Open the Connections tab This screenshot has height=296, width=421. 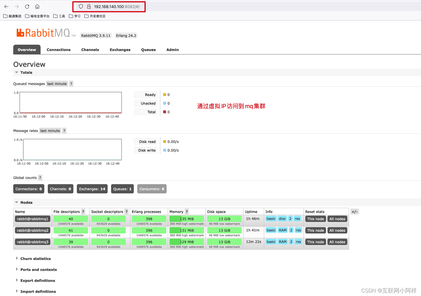(59, 50)
